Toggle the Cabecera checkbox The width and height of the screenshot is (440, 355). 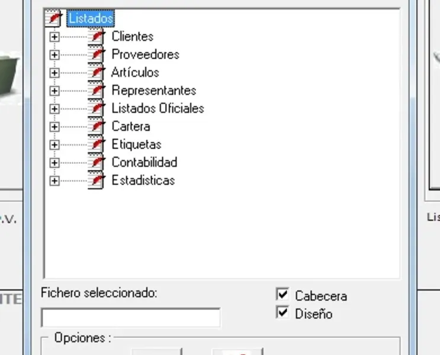[282, 295]
